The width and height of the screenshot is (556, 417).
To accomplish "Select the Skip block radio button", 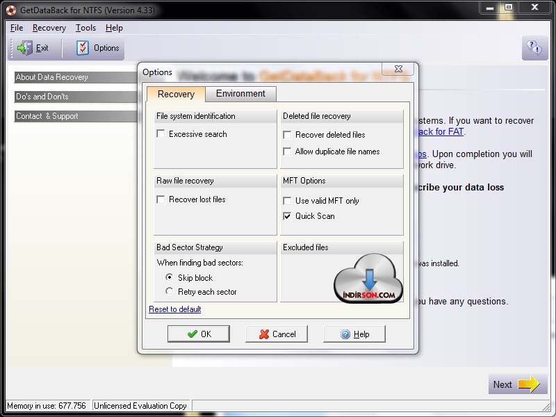I will (170, 277).
